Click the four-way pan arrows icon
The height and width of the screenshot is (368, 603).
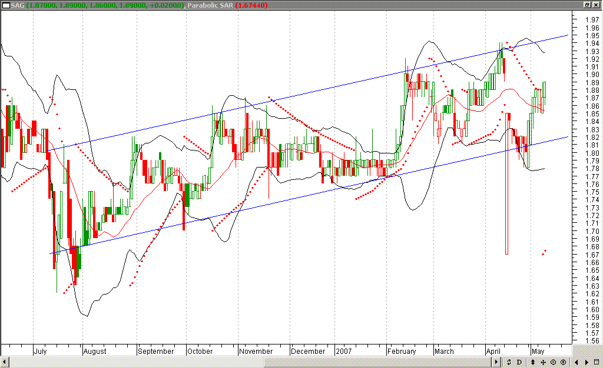(x=543, y=362)
